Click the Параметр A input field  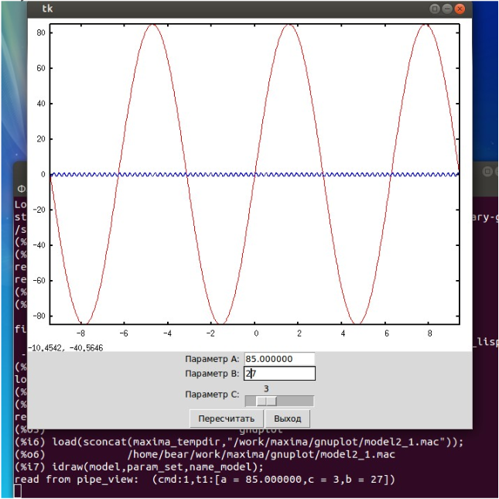[279, 359]
